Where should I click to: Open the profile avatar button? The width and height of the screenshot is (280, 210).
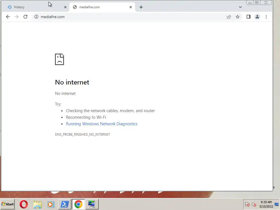coord(257,17)
